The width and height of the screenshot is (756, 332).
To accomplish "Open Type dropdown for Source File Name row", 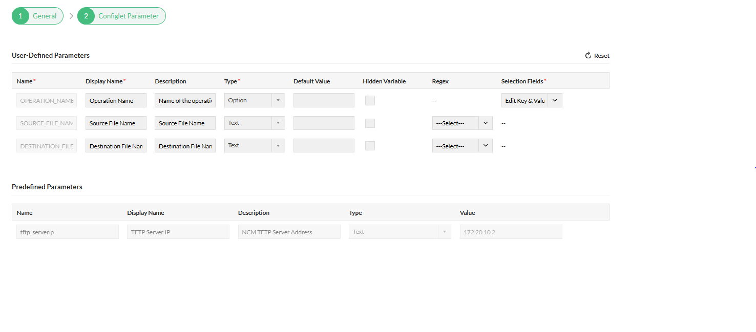I will pyautogui.click(x=254, y=123).
